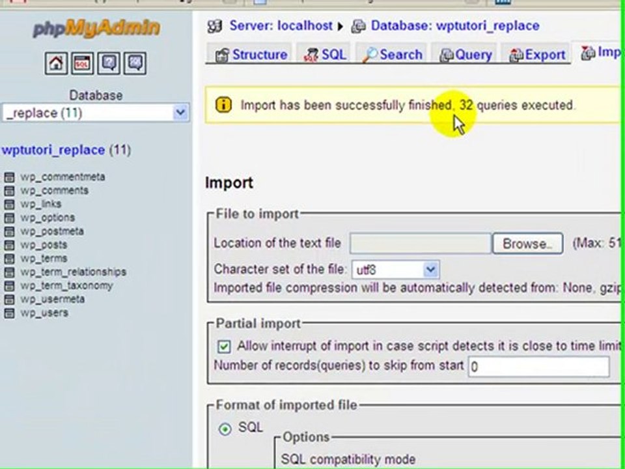Open the wp_usermeta table
Screen dimensions: 625x469
point(52,299)
